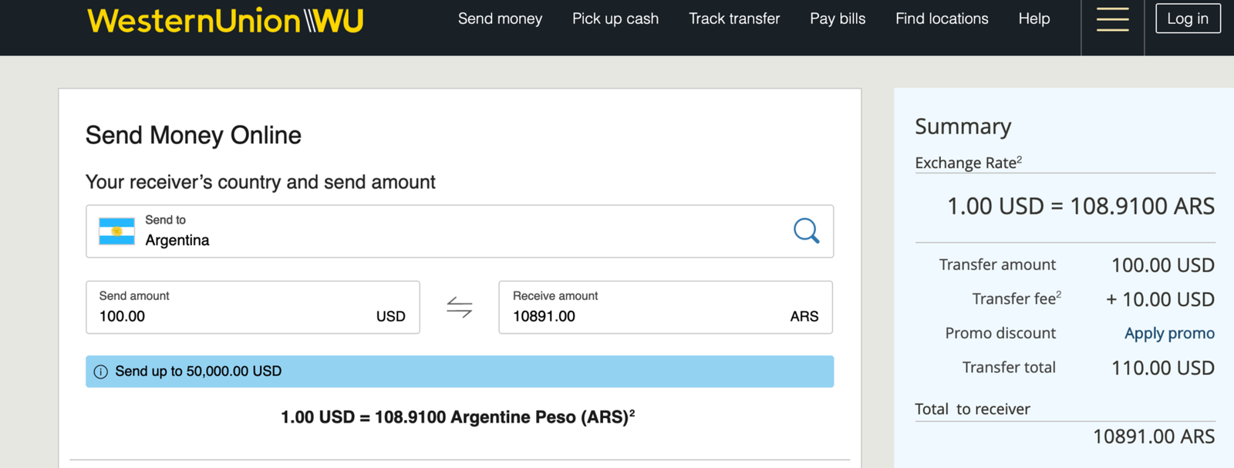Click Your receiver's country and send amount text
Viewport: 1234px width, 468px height.
coord(261,182)
